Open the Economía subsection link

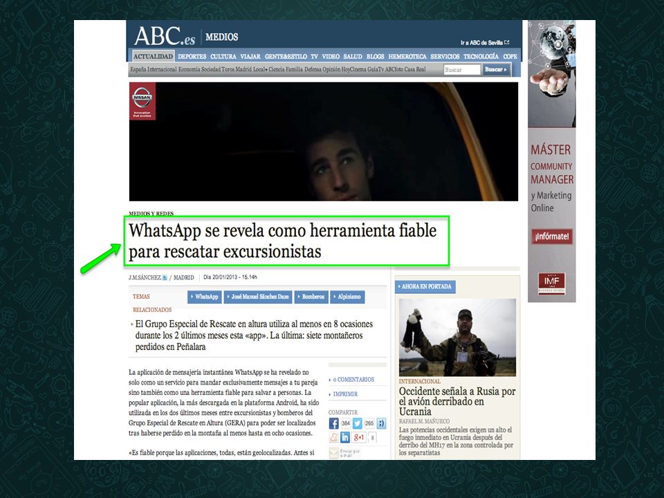click(x=190, y=69)
